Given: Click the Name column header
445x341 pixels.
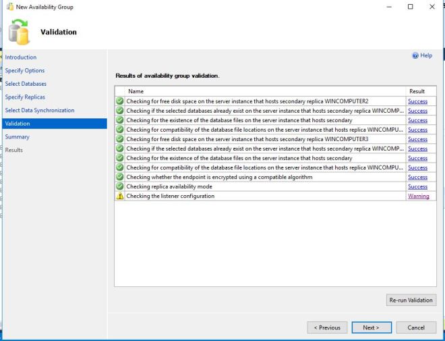Looking at the screenshot, I should 136,91.
